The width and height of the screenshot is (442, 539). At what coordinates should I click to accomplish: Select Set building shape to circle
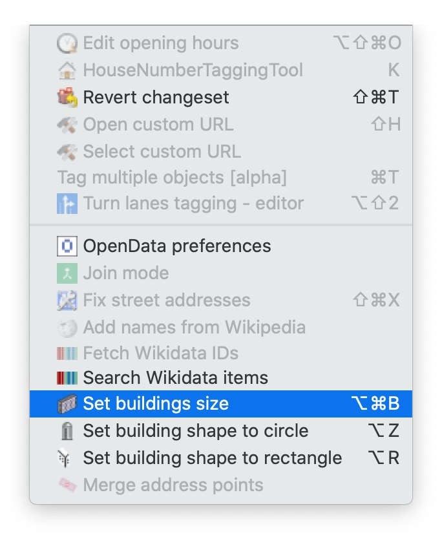(x=221, y=430)
